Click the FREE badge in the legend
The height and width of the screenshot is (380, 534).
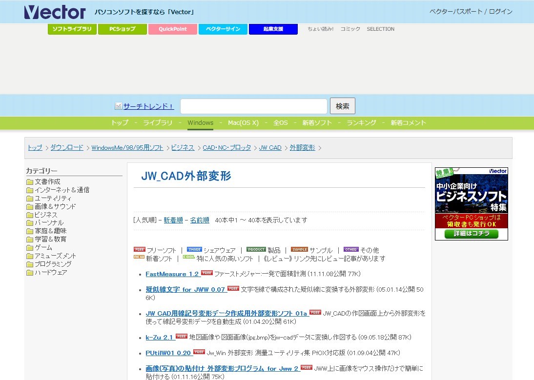coord(139,249)
